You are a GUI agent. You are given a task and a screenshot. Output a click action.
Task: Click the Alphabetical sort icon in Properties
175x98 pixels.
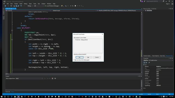pyautogui.click(x=146, y=63)
